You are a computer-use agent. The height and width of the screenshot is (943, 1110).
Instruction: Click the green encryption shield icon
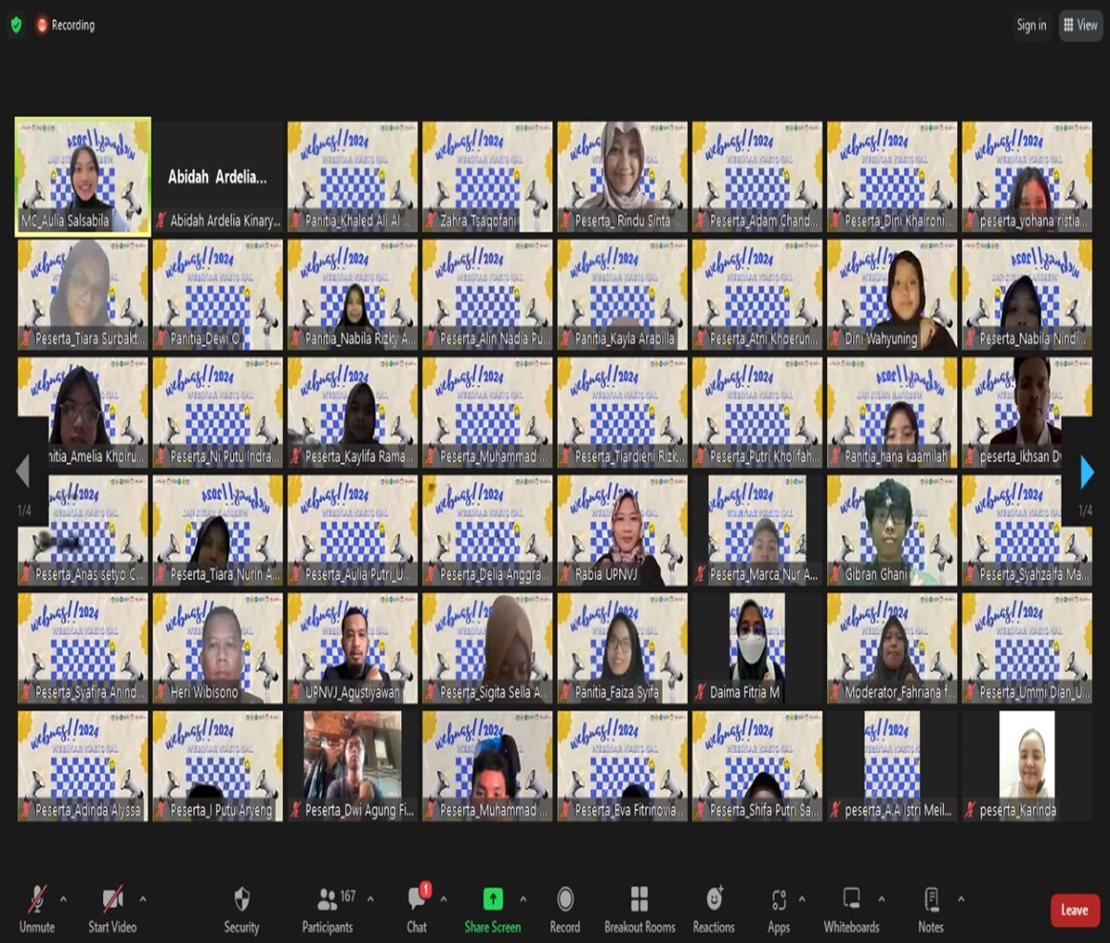(x=16, y=25)
